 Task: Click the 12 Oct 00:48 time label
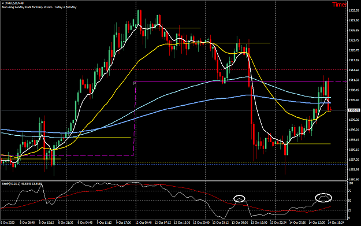tap(143, 223)
